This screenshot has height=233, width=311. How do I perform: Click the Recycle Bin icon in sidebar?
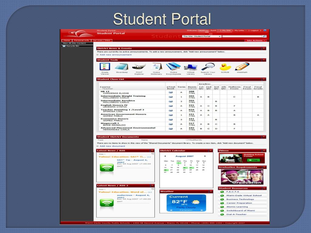pos(64,46)
